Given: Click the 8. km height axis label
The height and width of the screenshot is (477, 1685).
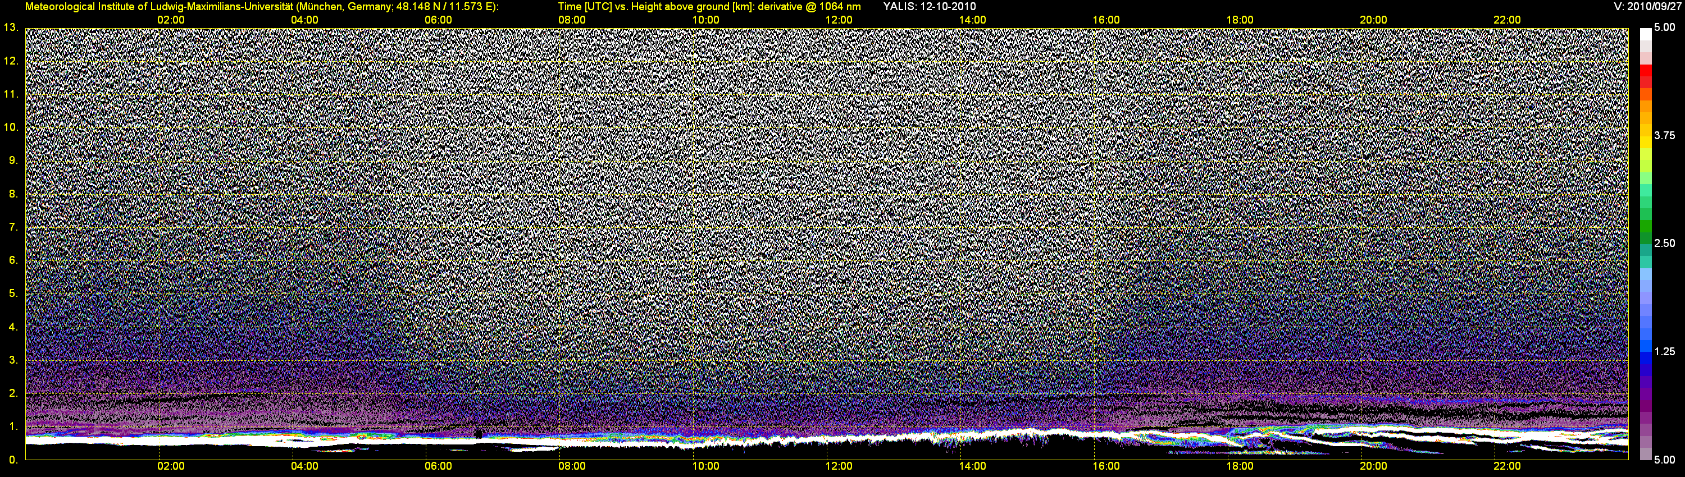Looking at the screenshot, I should point(13,194).
